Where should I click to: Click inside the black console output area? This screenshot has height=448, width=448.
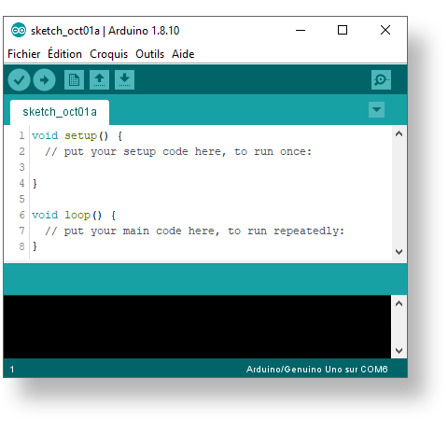pyautogui.click(x=197, y=327)
